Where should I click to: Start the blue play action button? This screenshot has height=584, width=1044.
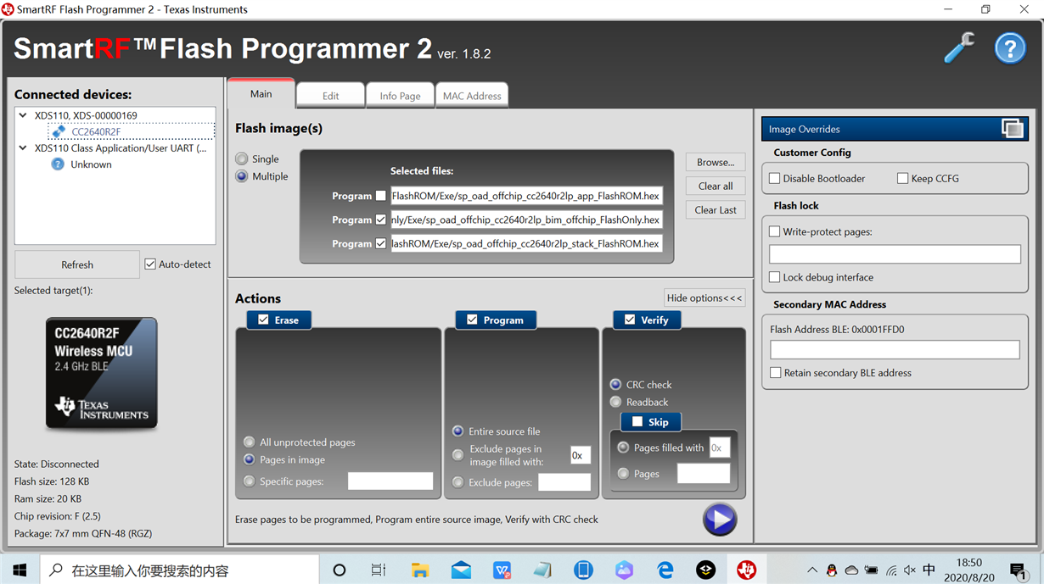pos(720,520)
